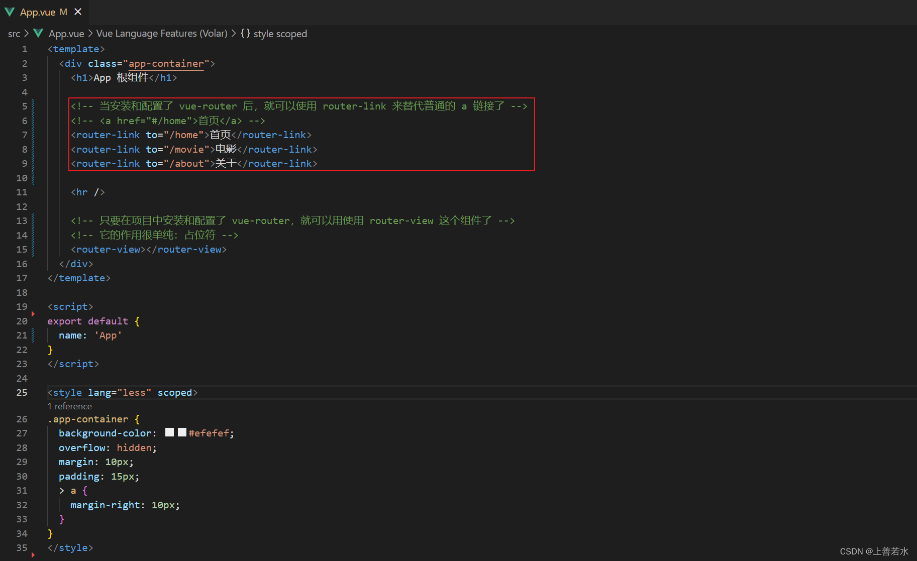
Task: Click line number 25 in the gutter
Action: click(x=22, y=392)
